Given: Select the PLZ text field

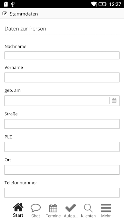Looking at the screenshot, I should coord(62,147).
